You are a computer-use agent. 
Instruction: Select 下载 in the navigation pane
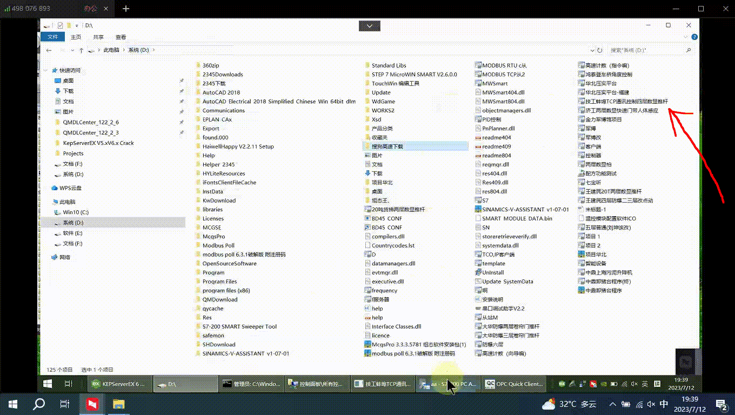click(68, 91)
